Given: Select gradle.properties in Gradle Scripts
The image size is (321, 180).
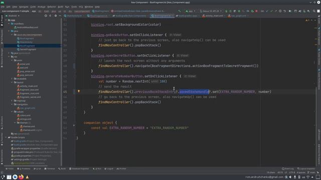Looking at the screenshot, I should pyautogui.click(x=32, y=155).
